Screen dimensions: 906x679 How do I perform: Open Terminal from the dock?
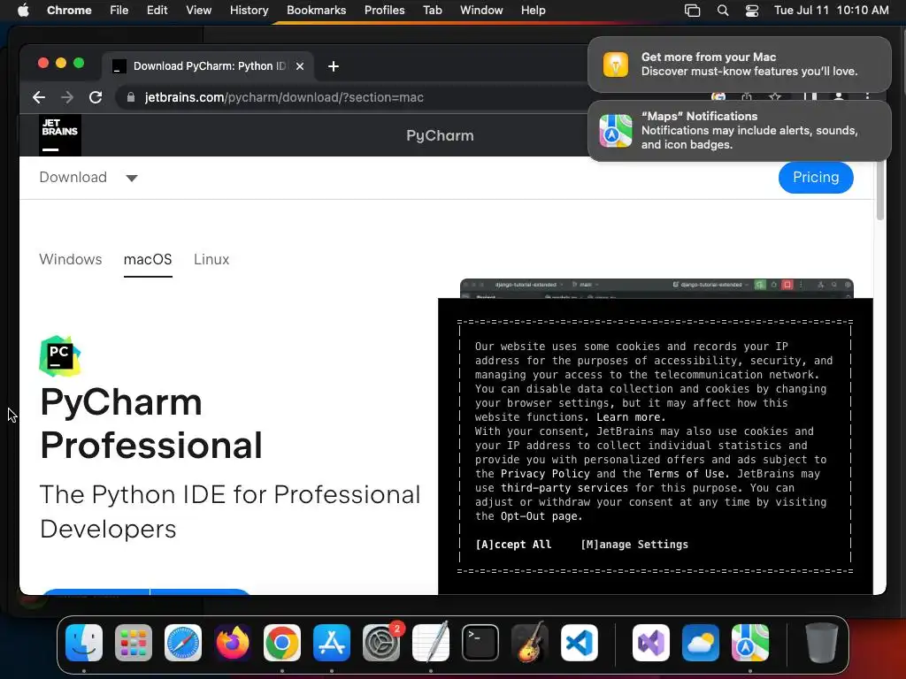pos(480,643)
